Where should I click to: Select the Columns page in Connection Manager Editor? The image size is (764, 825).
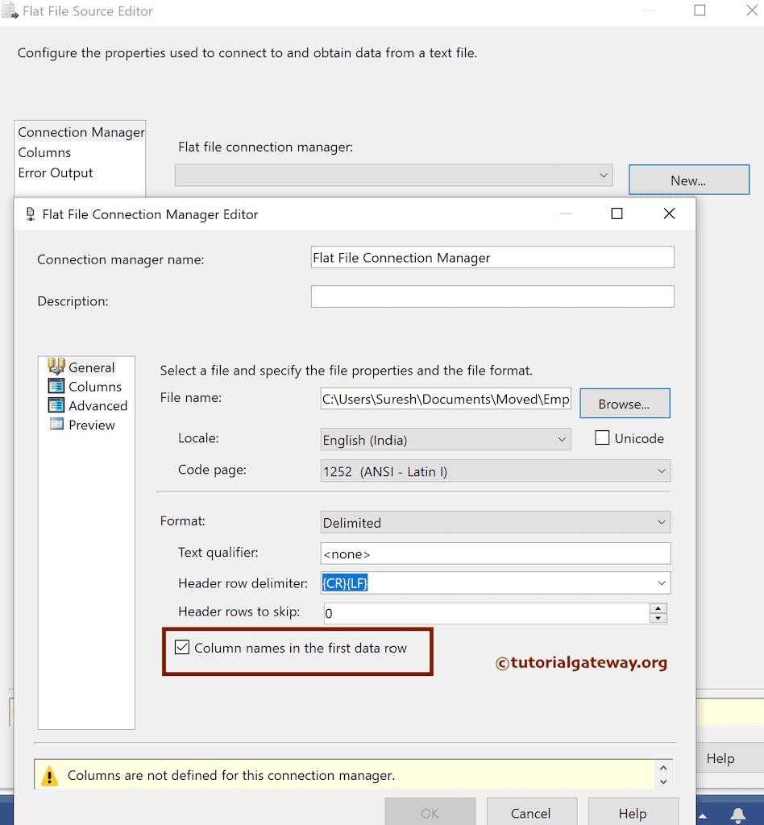(95, 387)
